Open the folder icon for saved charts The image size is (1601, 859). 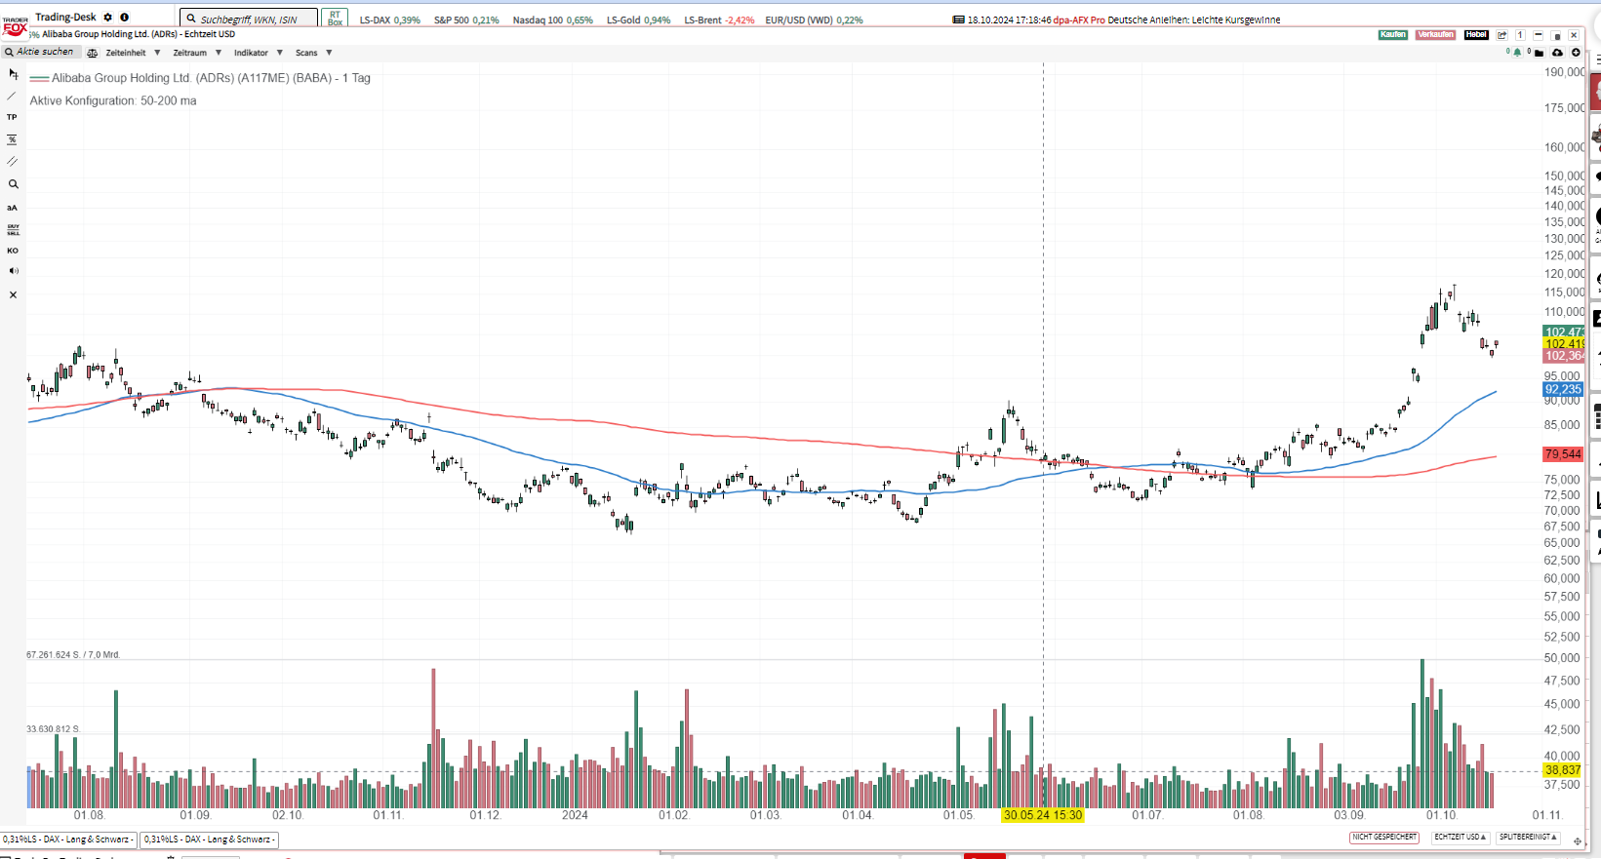pos(1539,53)
